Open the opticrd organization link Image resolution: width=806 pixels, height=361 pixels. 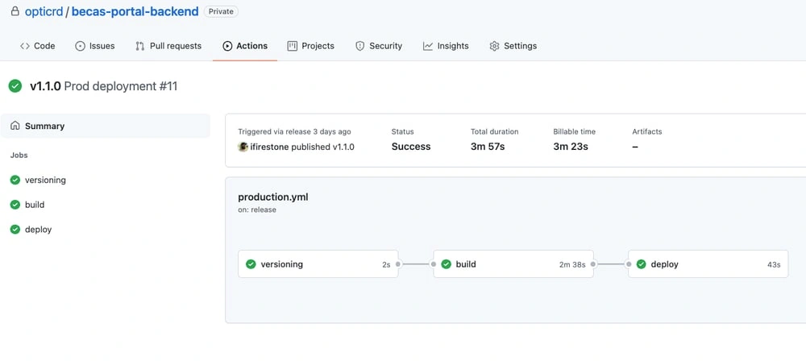tap(44, 11)
